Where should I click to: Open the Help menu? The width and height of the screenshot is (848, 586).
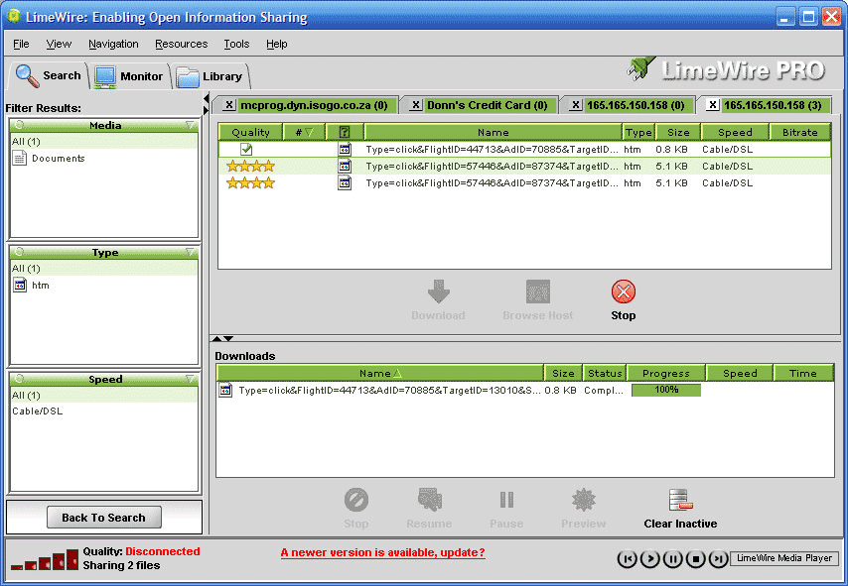tap(276, 44)
